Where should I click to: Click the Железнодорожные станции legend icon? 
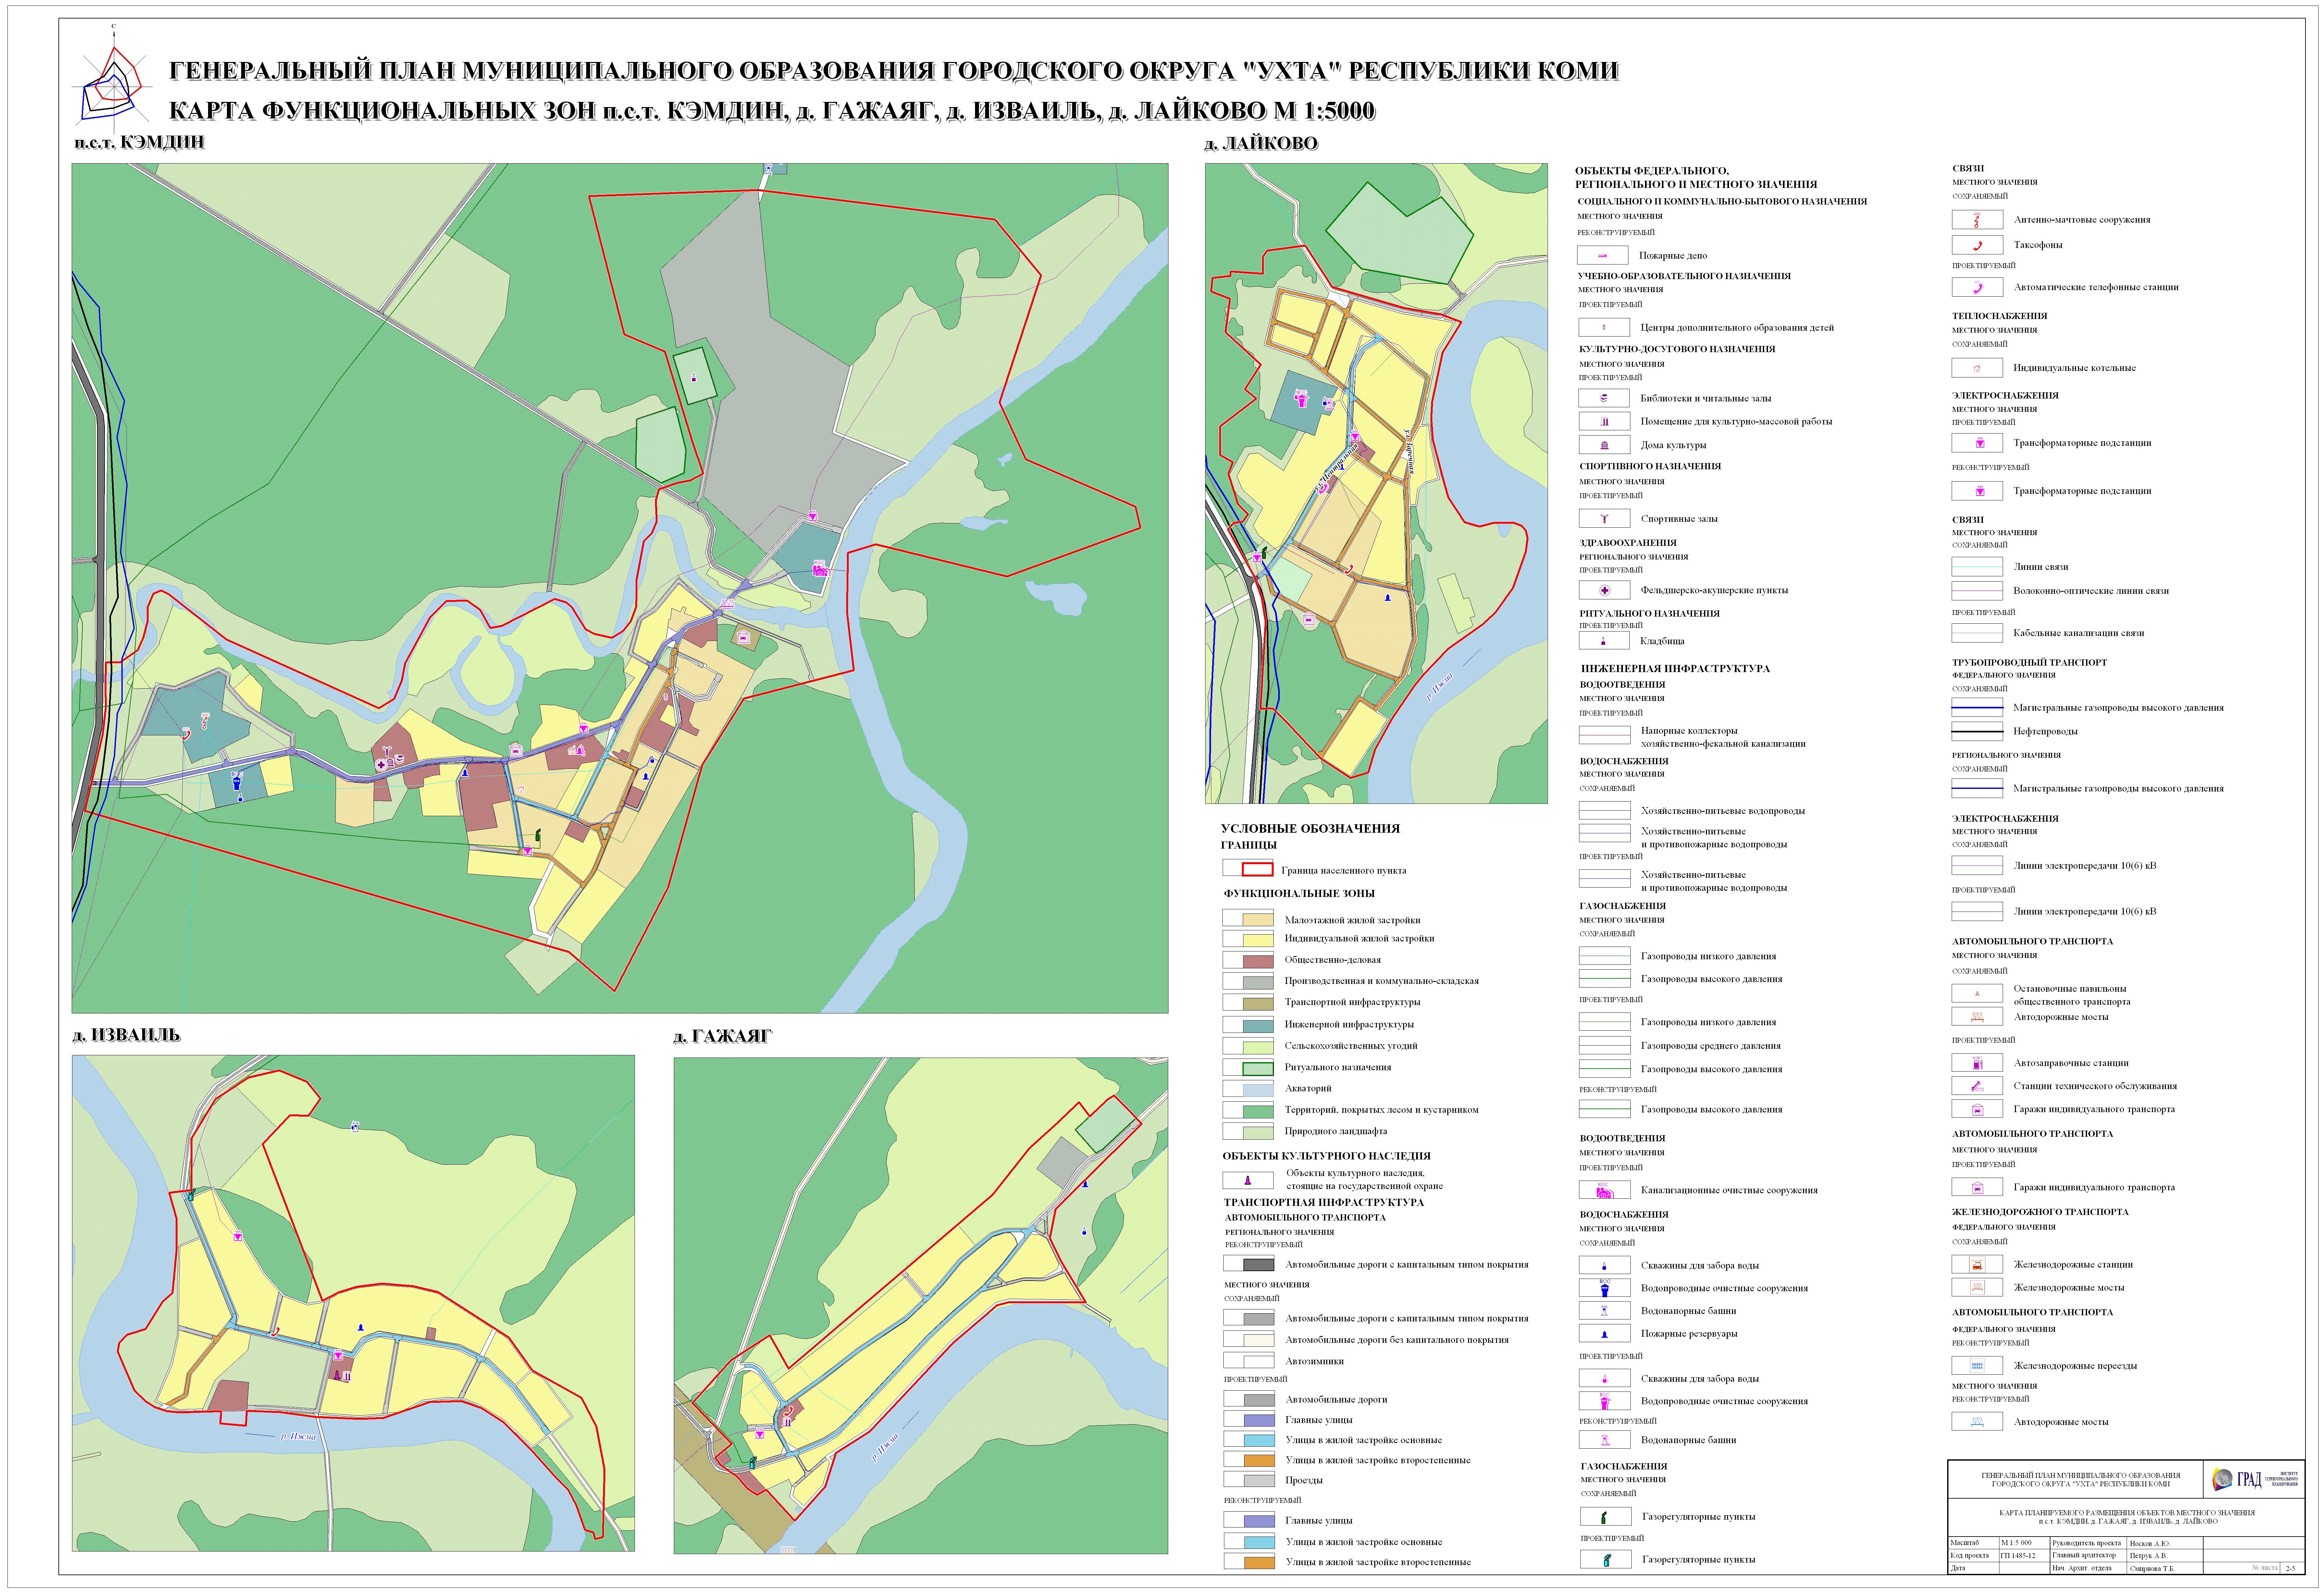[x=1977, y=1264]
